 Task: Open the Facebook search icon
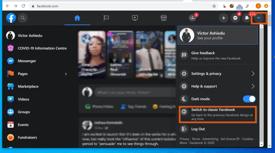[x=23, y=18]
